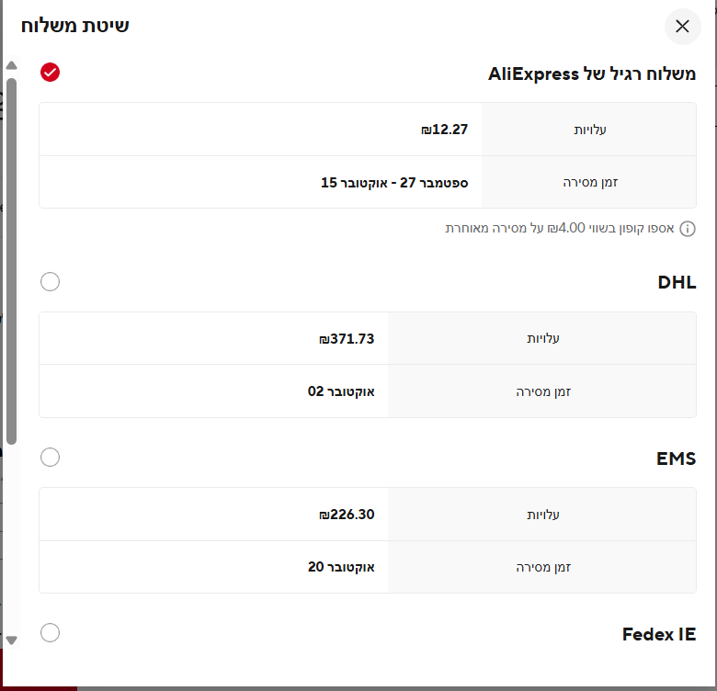
Task: Click the DHL cost ₪371.73
Action: (347, 339)
